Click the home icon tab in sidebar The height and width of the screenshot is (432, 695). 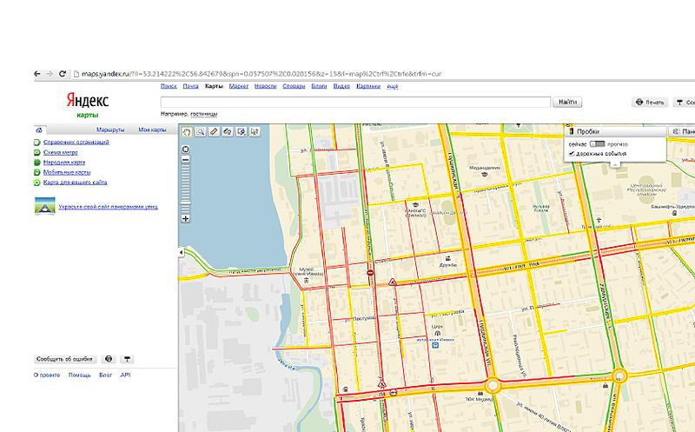38,130
